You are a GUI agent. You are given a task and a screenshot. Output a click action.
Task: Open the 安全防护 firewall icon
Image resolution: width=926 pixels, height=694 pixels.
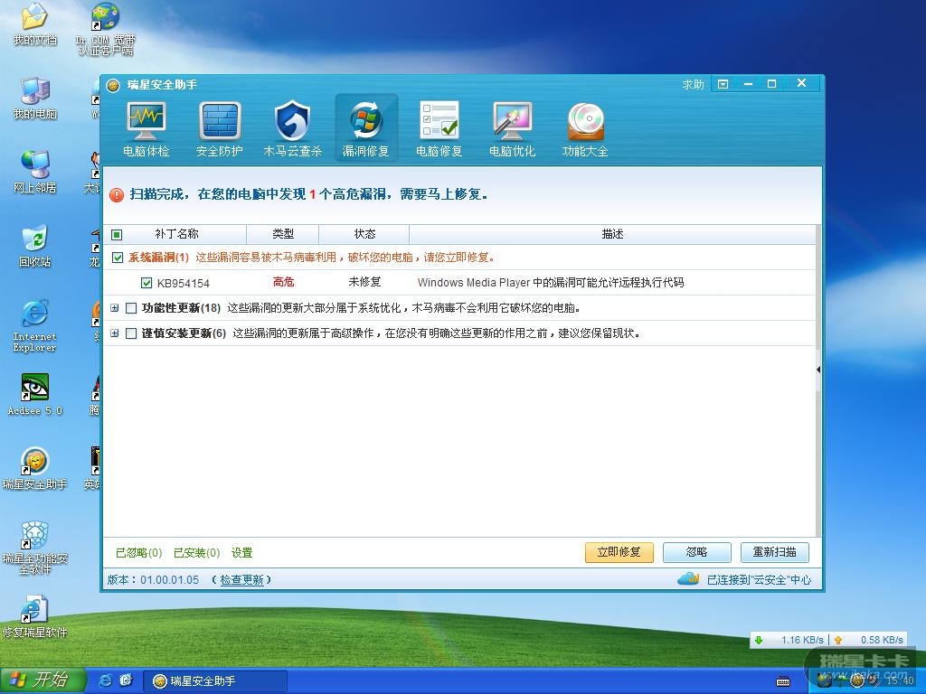[x=219, y=129]
